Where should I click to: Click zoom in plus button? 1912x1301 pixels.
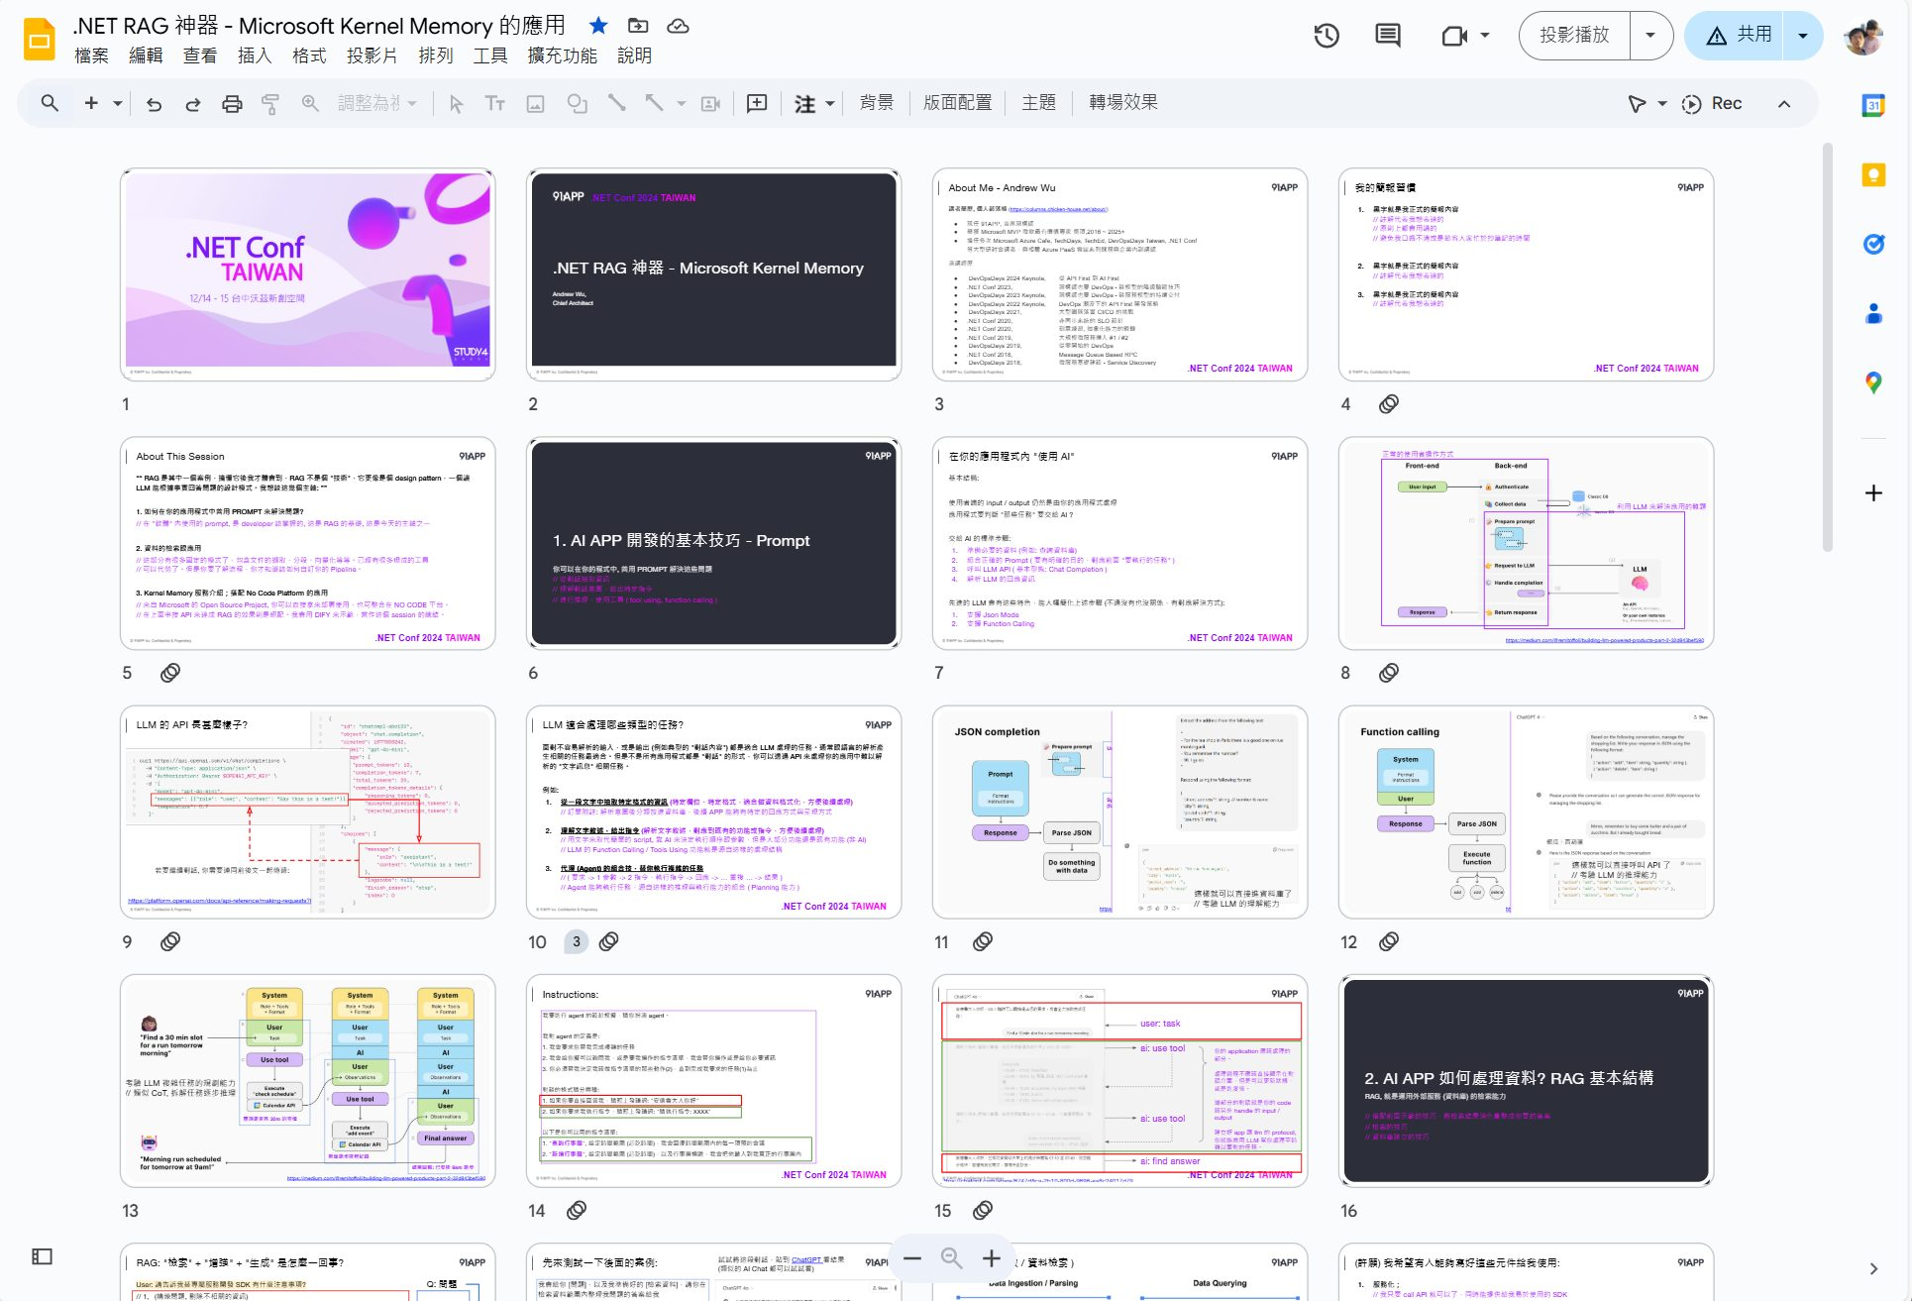coord(992,1257)
